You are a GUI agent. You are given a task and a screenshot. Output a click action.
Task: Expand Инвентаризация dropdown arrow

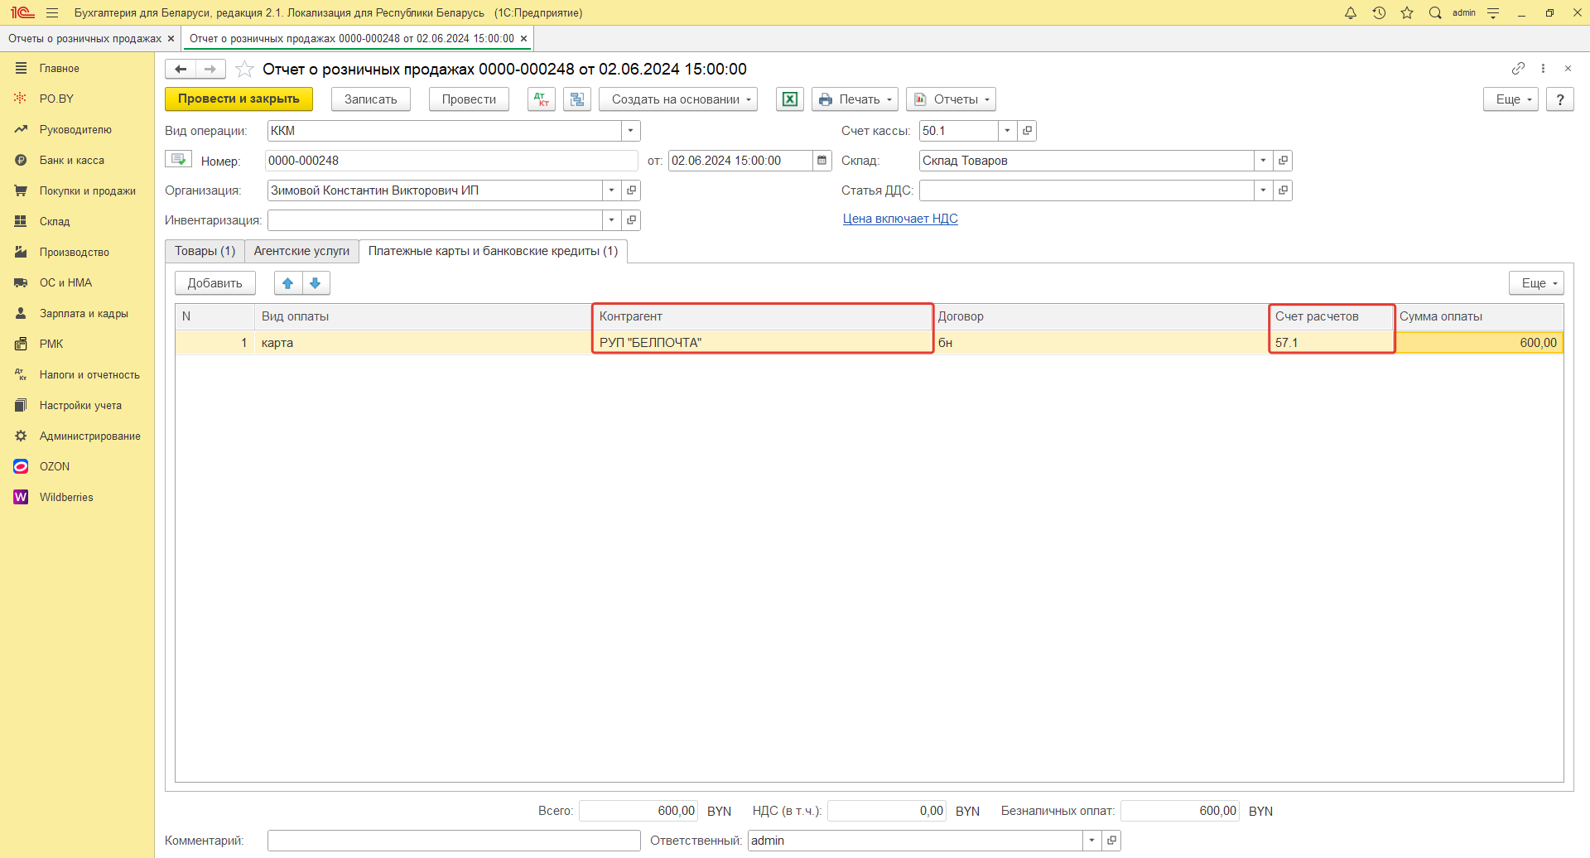click(611, 220)
